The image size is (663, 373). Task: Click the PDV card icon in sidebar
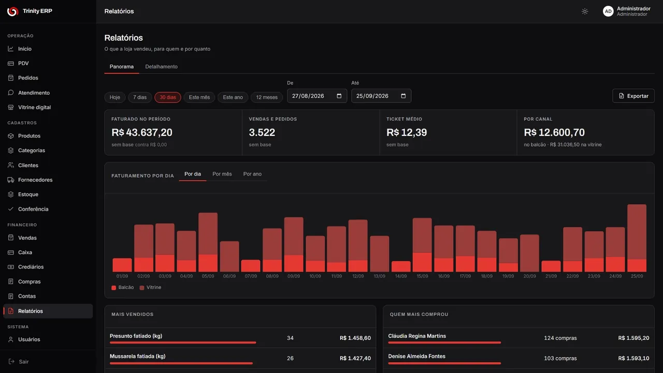pos(11,63)
